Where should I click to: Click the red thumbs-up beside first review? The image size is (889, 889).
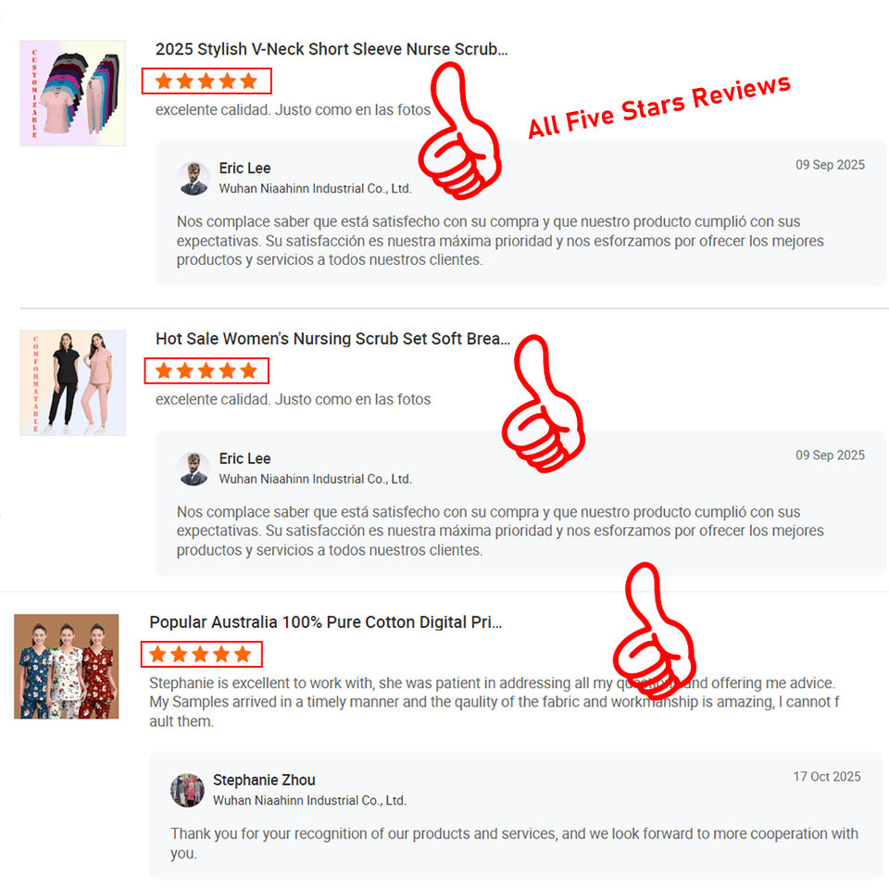460,131
